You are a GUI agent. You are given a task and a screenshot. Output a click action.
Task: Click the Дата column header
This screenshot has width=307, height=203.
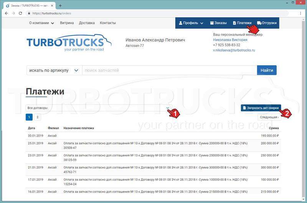tap(31, 128)
